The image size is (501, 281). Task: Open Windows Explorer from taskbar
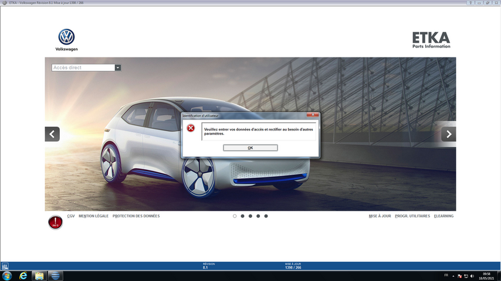pyautogui.click(x=39, y=276)
